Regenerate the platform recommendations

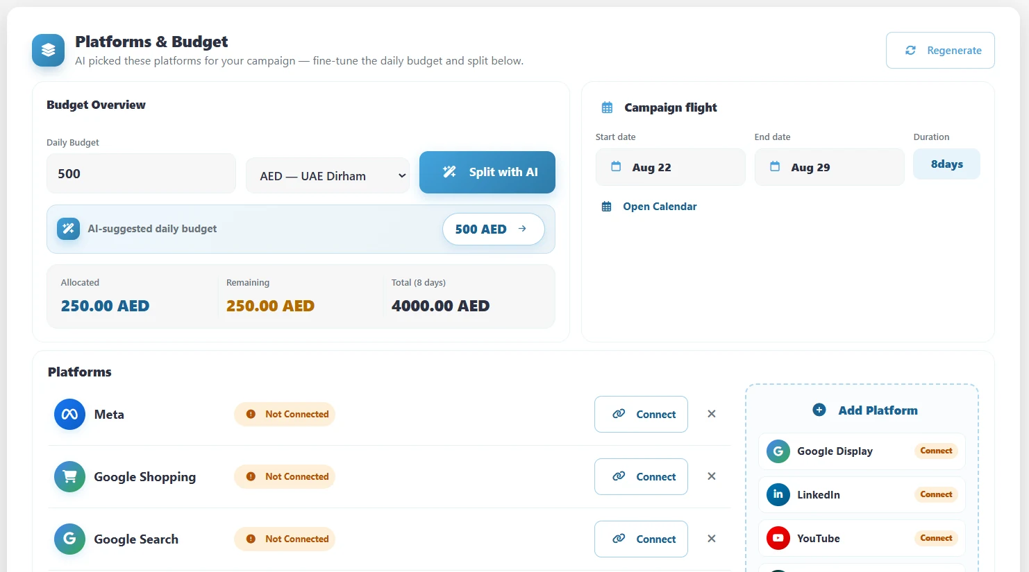coord(940,51)
